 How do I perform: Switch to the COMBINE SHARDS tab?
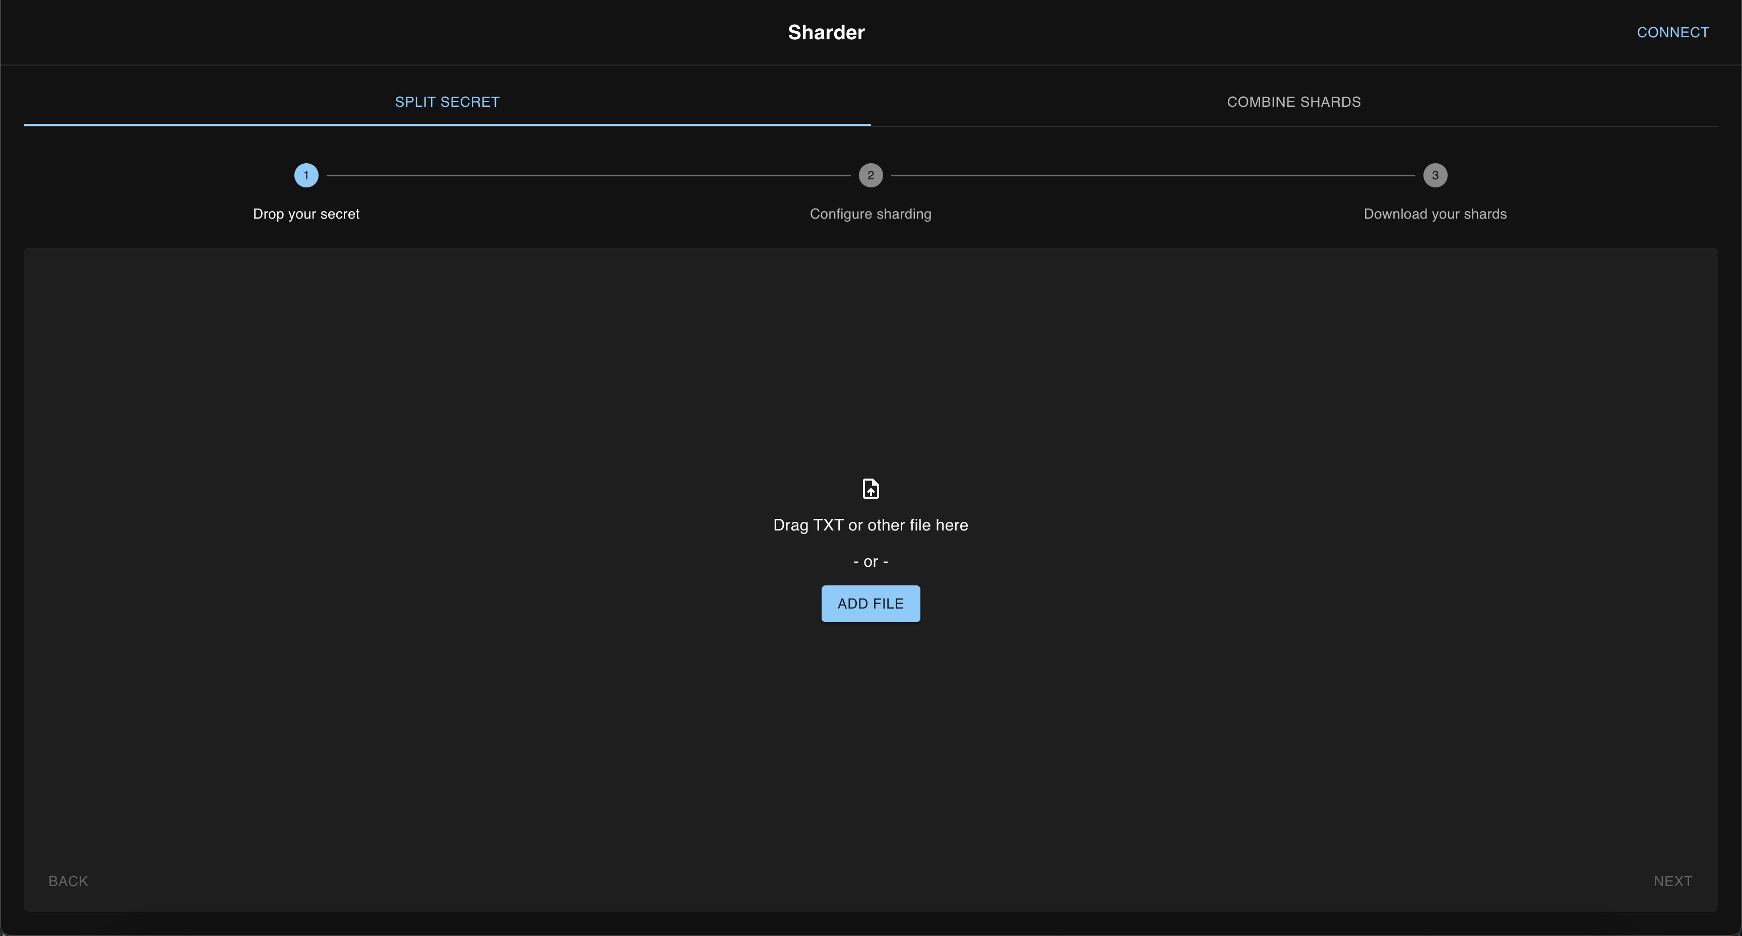click(x=1294, y=102)
